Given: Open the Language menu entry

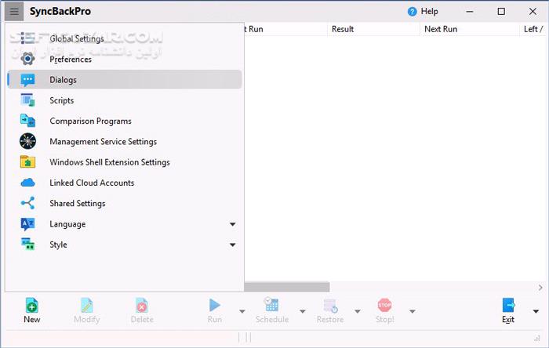Looking at the screenshot, I should pyautogui.click(x=124, y=224).
